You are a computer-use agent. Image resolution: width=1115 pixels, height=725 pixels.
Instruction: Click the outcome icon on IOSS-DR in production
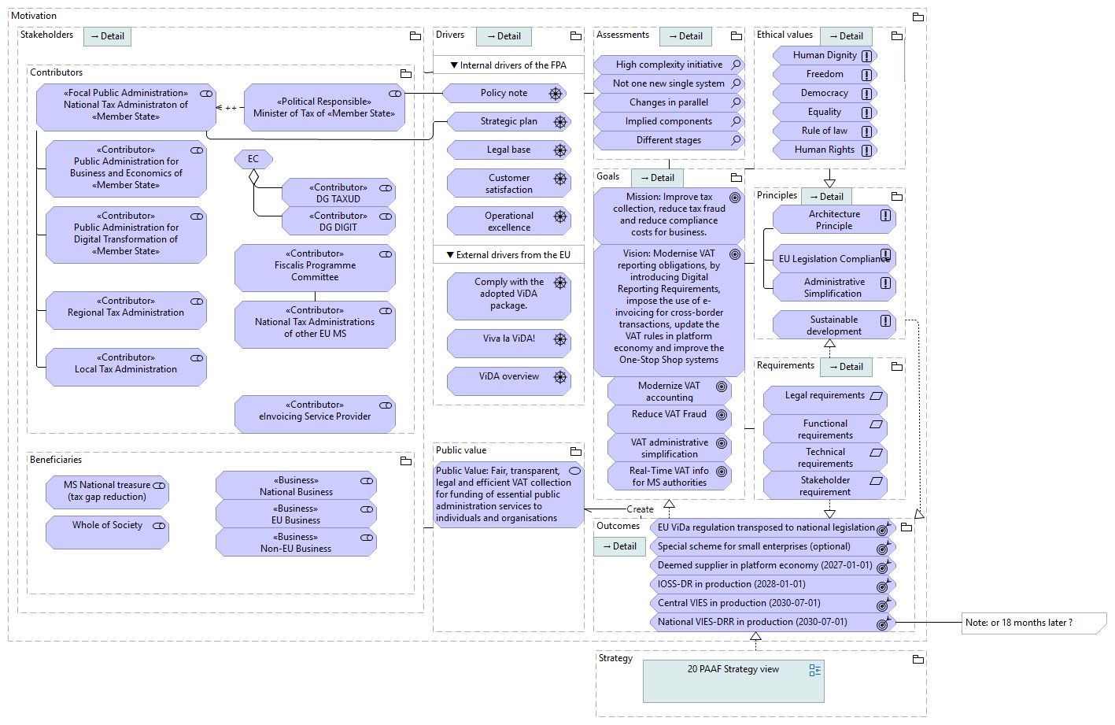point(884,586)
